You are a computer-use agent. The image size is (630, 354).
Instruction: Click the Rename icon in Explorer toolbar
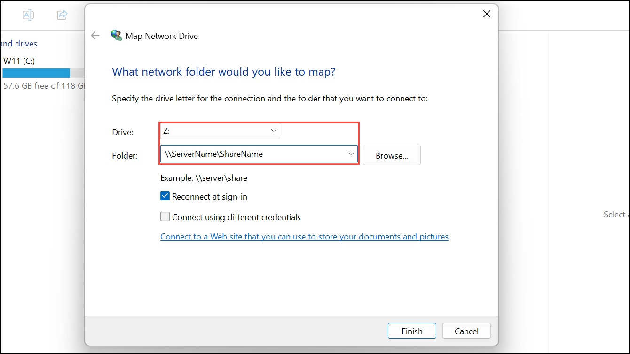tap(28, 15)
